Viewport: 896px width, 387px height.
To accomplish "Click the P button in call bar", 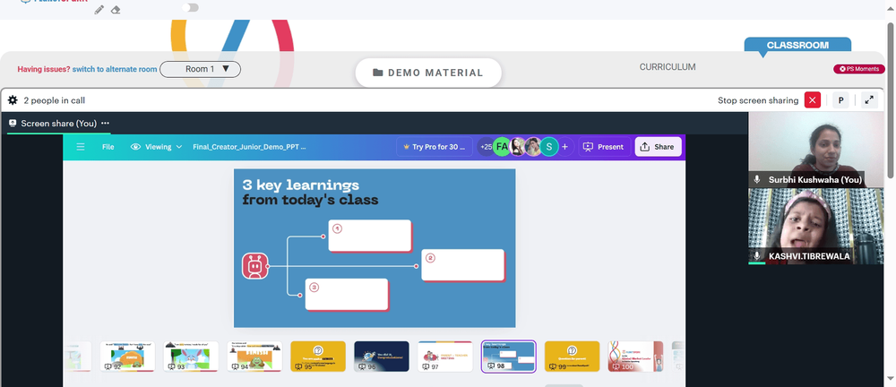I will 840,100.
